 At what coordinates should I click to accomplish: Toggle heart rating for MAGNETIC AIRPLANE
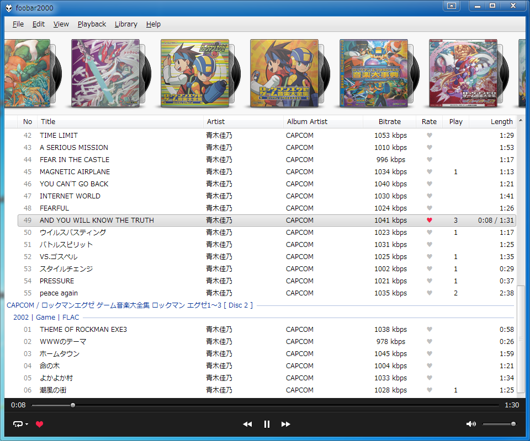tap(430, 172)
